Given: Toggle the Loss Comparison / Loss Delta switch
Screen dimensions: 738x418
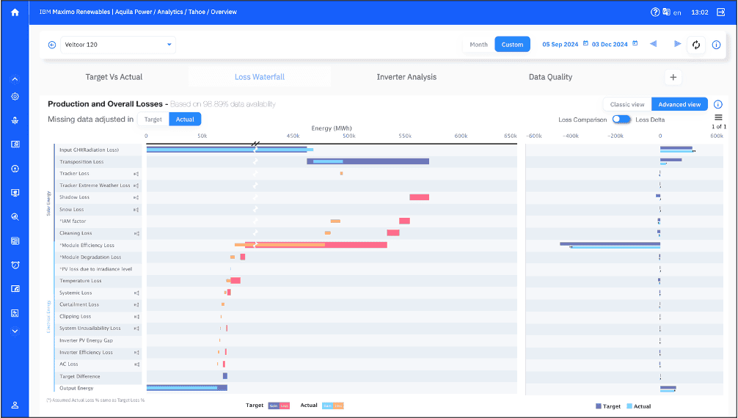Looking at the screenshot, I should click(x=621, y=119).
